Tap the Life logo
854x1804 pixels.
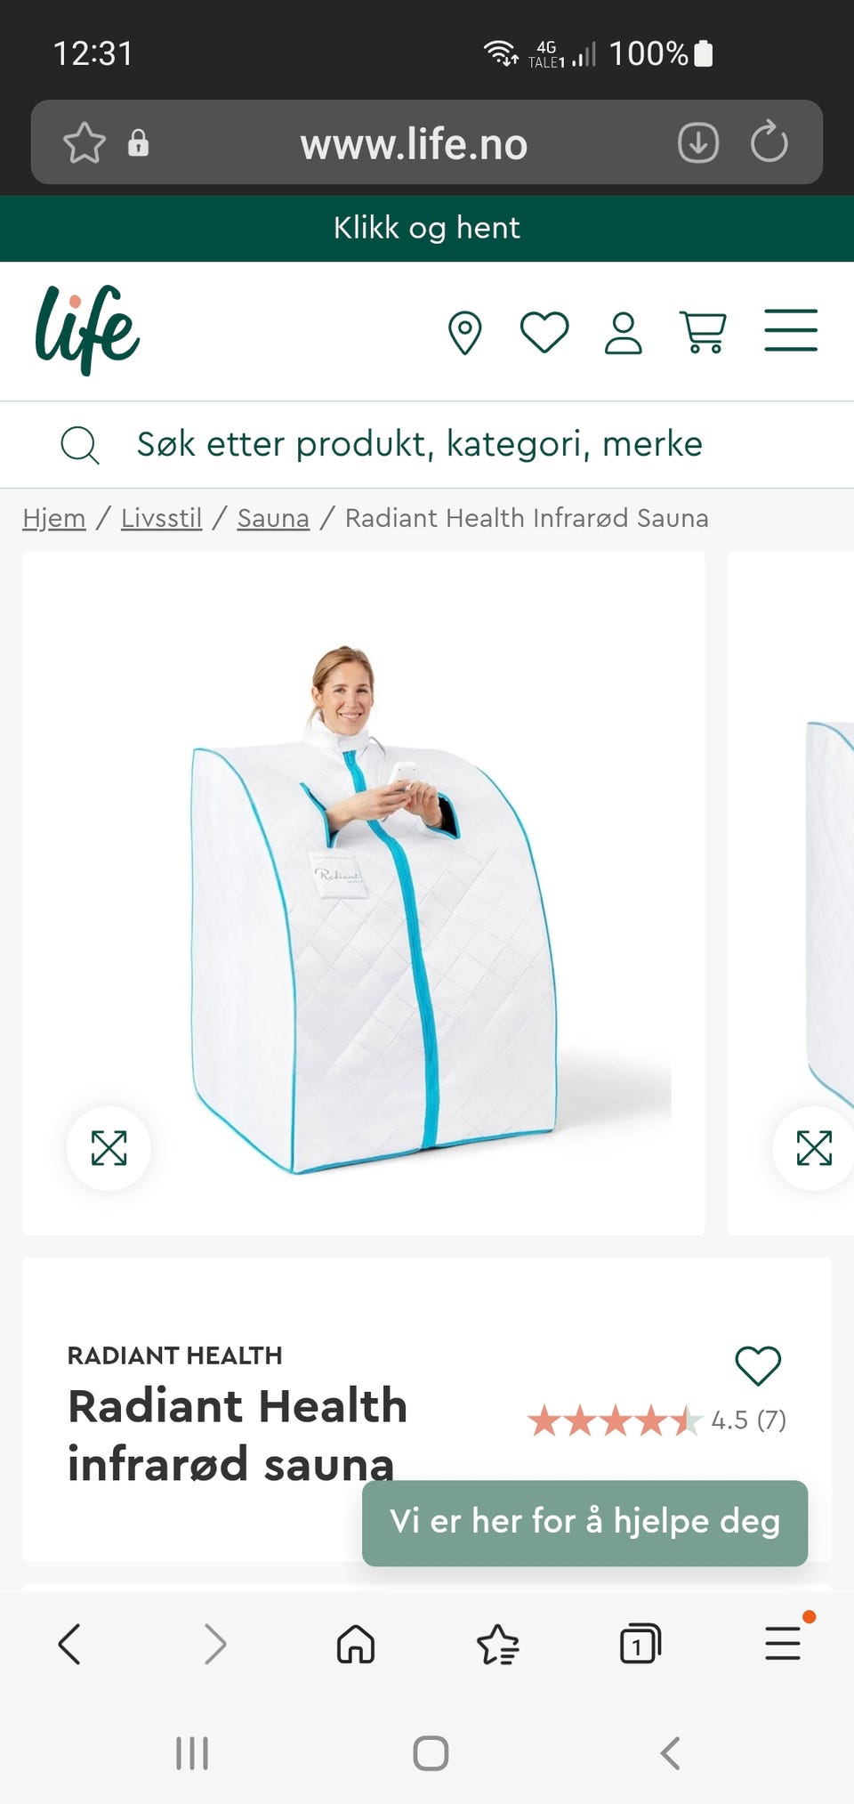tap(87, 330)
